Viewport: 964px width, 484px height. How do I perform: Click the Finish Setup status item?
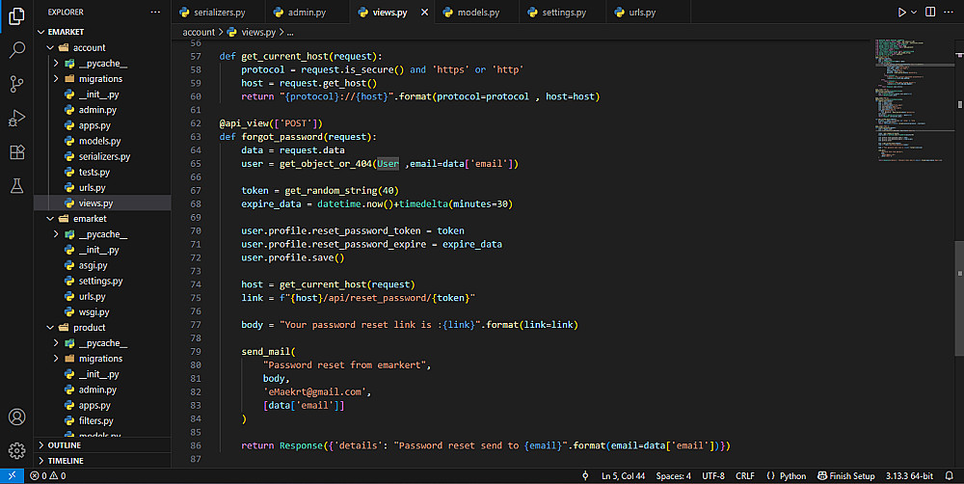(x=846, y=476)
